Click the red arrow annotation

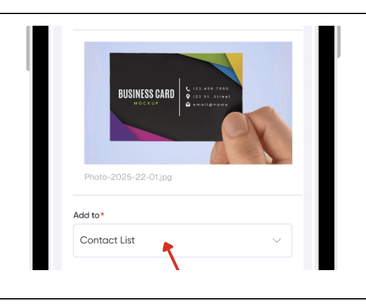pos(171,256)
